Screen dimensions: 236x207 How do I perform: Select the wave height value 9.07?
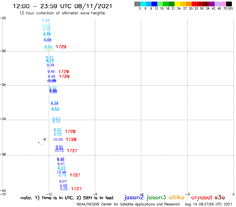63,182
